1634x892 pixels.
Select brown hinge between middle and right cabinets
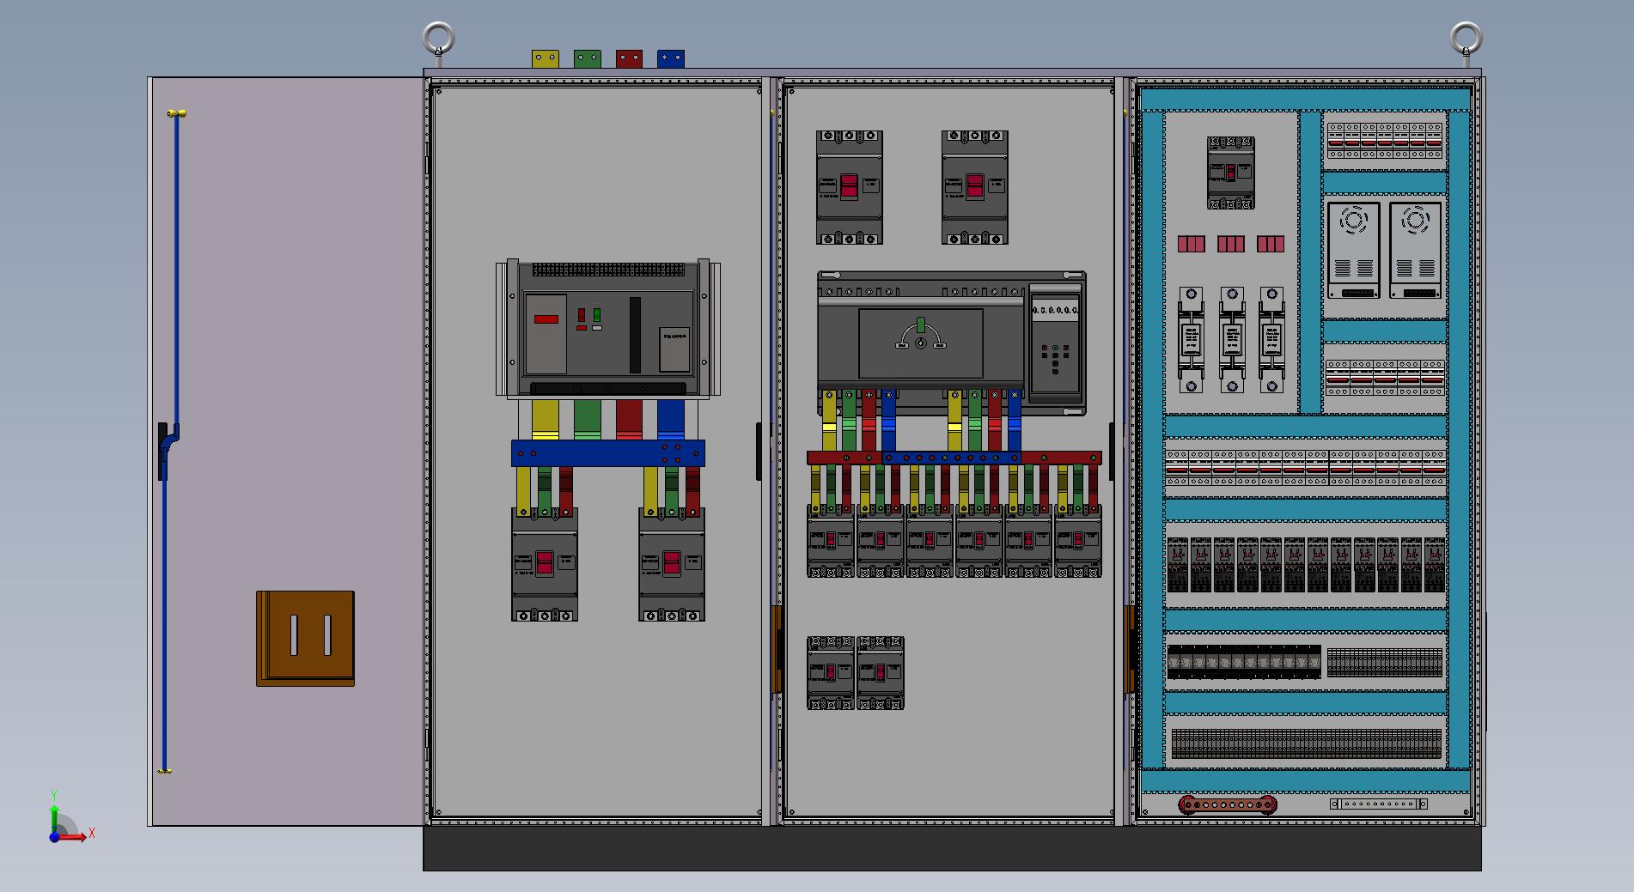(x=1130, y=650)
